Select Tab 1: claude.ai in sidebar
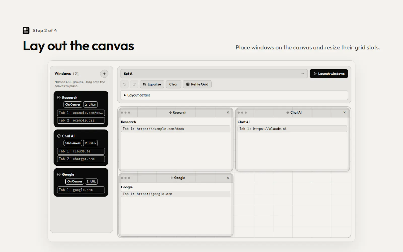 pos(81,151)
